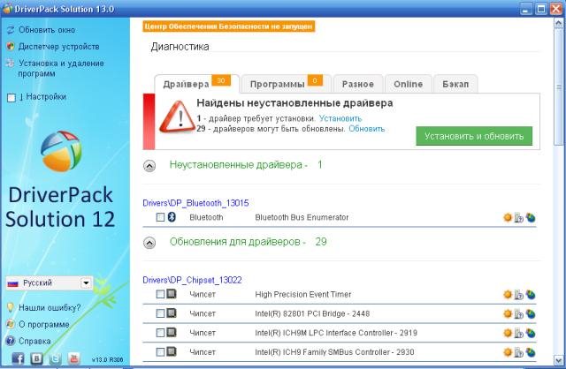566x369 pixels.
Task: Enable the Настройки checkbox
Action: pos(11,97)
